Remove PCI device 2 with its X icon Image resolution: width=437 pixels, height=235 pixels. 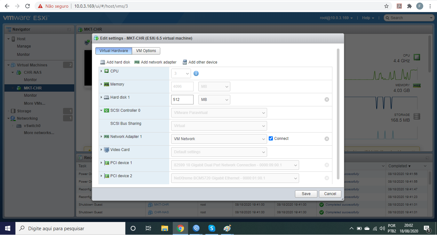coord(327,178)
